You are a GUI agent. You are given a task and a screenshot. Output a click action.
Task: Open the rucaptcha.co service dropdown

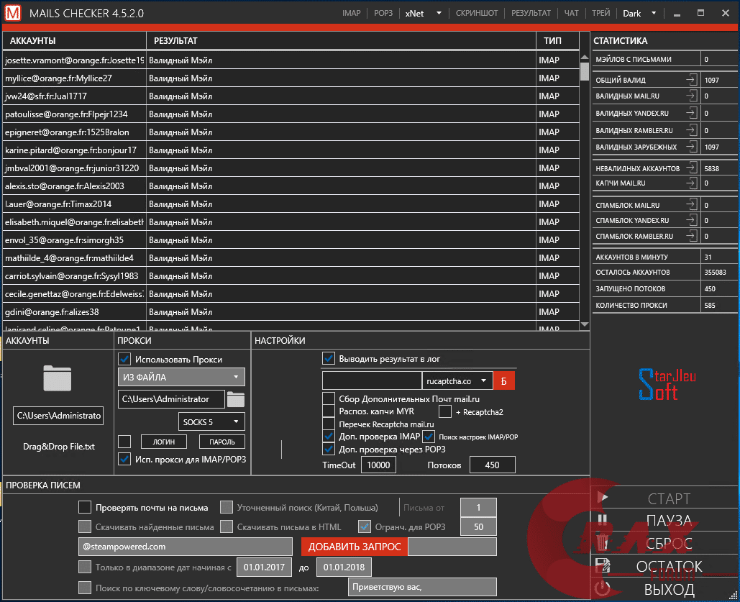tap(457, 380)
